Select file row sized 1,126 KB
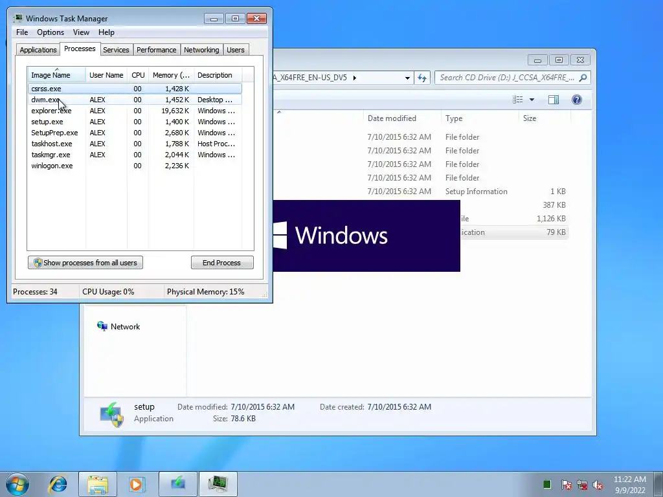The image size is (663, 497). (x=513, y=219)
